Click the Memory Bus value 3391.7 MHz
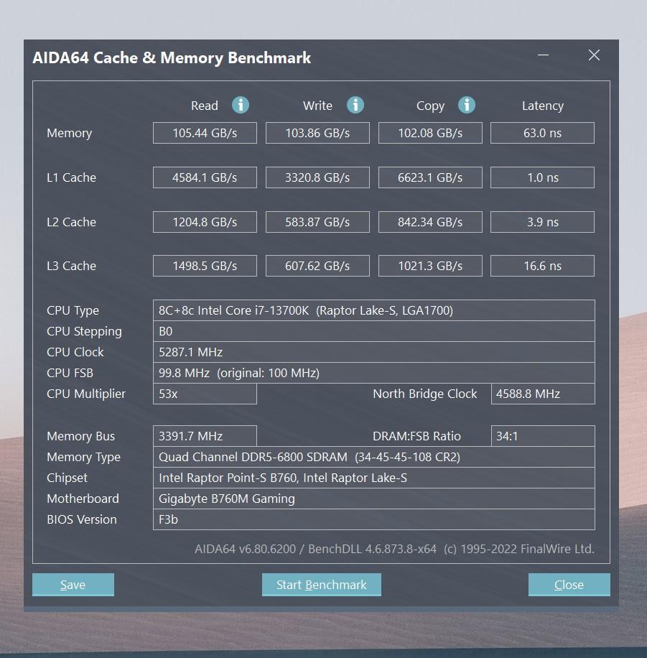This screenshot has height=658, width=647. click(x=205, y=436)
